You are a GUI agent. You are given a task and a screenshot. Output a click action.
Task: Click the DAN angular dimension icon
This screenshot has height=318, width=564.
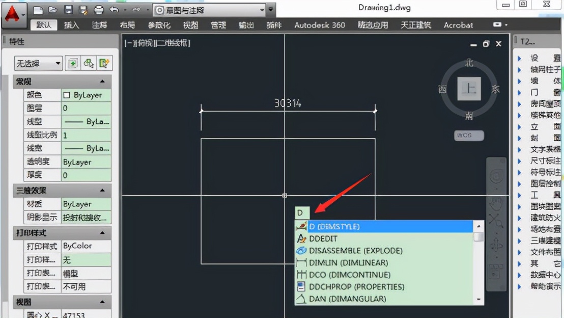pos(301,299)
